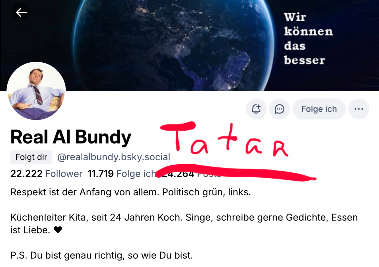
Task: Click the 'Folgt dir' badge
Action: click(x=31, y=157)
